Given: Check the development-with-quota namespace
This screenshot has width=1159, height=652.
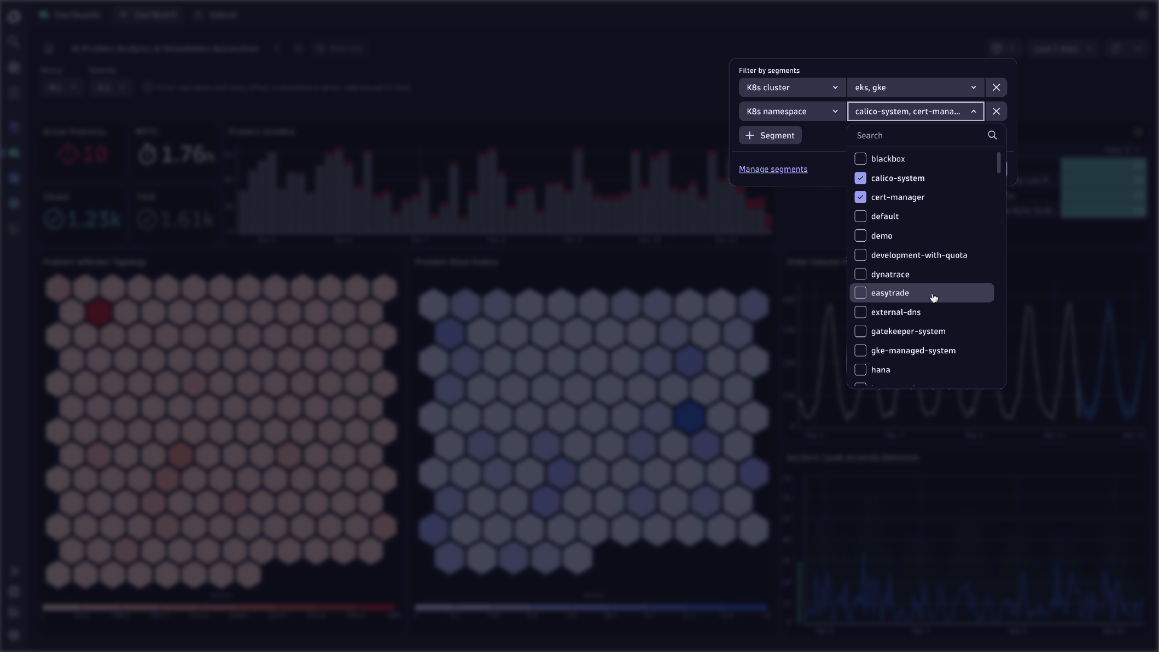Looking at the screenshot, I should (860, 255).
